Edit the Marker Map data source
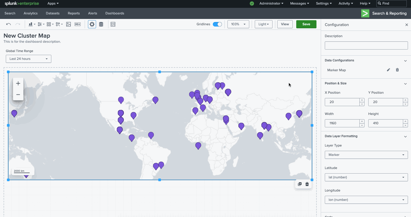 coord(389,70)
